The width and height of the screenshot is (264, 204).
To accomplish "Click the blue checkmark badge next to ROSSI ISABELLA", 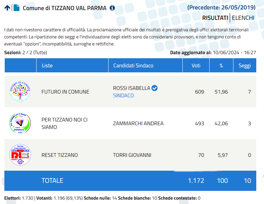I will 155,88.
